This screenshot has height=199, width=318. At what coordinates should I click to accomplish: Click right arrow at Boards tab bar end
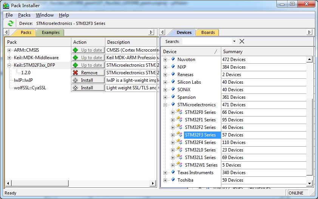coord(309,32)
